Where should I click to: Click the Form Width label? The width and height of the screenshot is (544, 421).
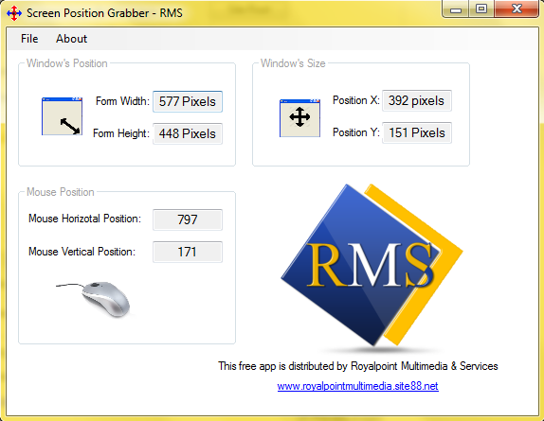click(122, 101)
